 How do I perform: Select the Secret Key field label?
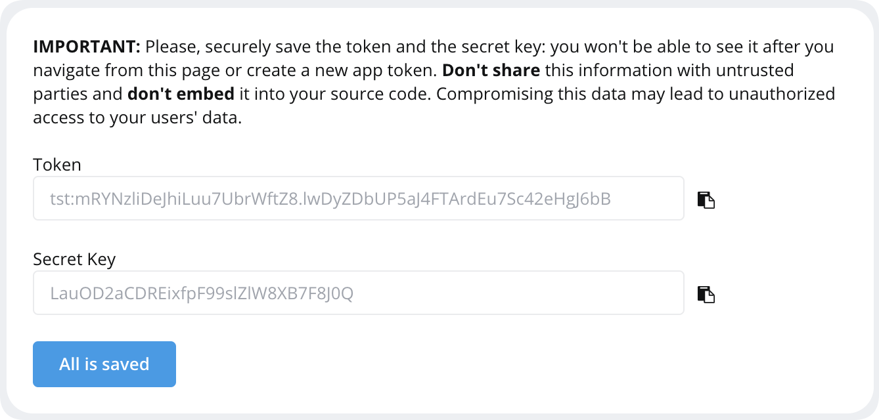point(74,259)
